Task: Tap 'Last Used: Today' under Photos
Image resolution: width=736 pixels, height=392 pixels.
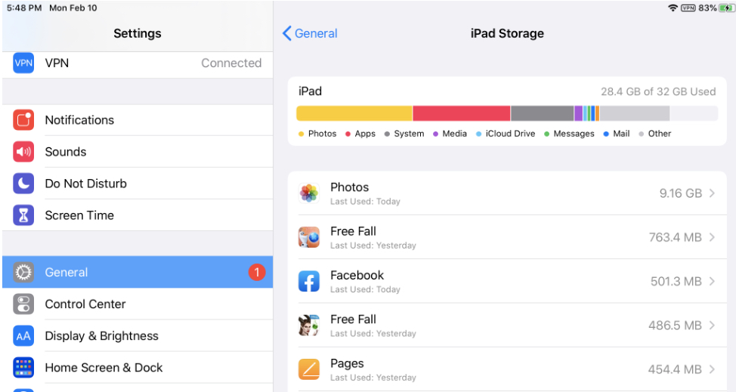Action: tap(365, 202)
